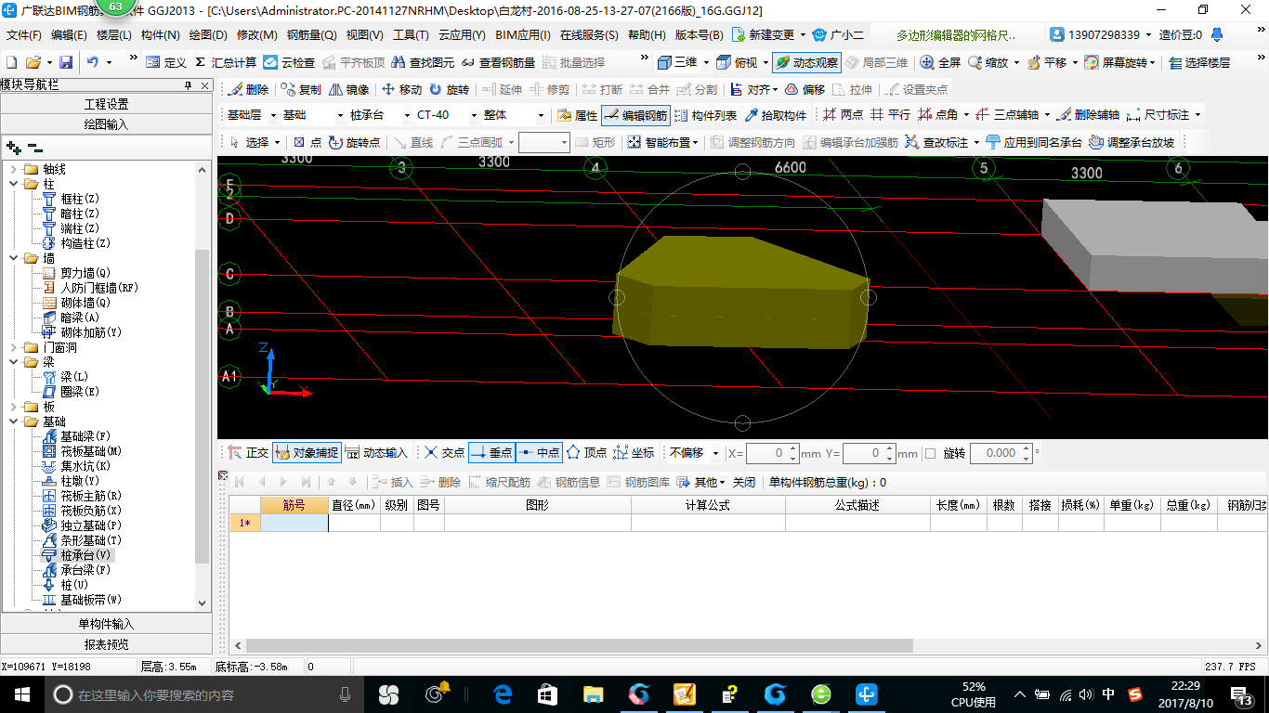
Task: Open the 构件(N) menu
Action: pos(160,35)
